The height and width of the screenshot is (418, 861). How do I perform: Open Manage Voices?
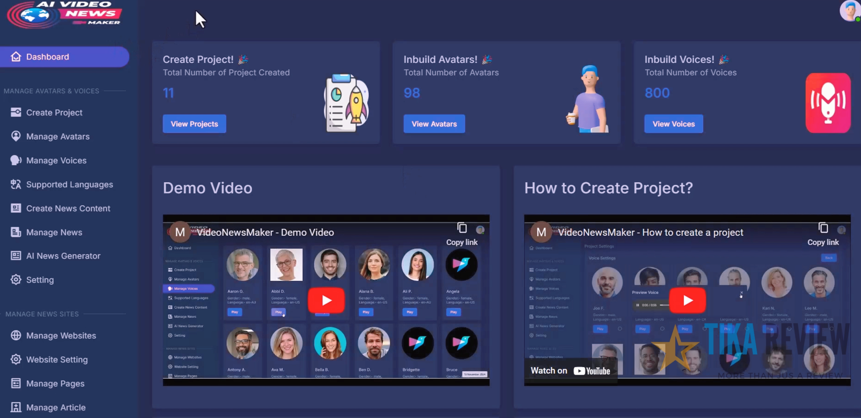click(56, 160)
